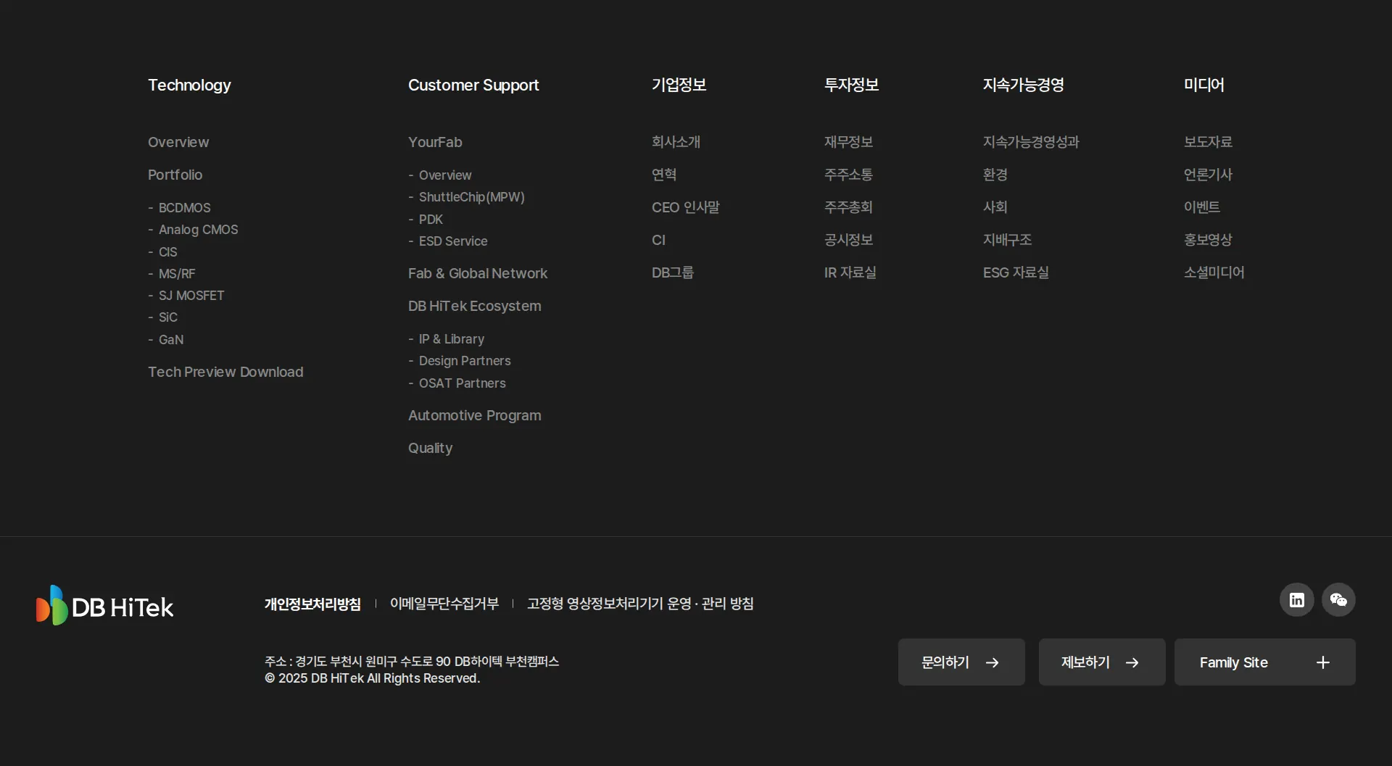Select BCDMOS under Portfolio

tap(185, 208)
